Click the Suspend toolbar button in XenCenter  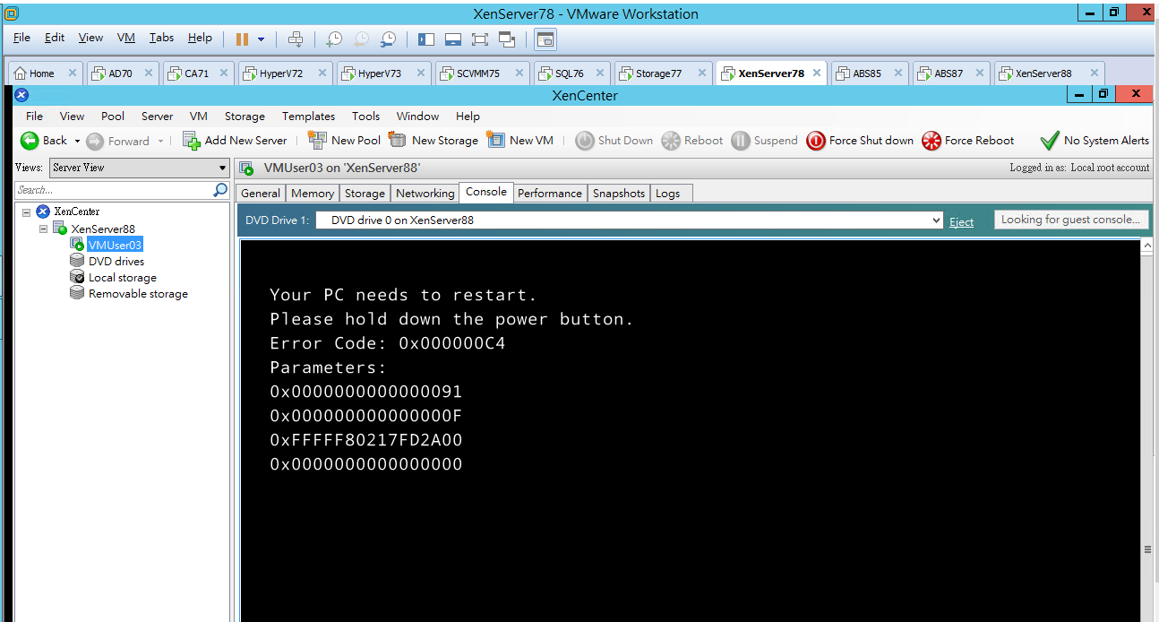pyautogui.click(x=764, y=141)
